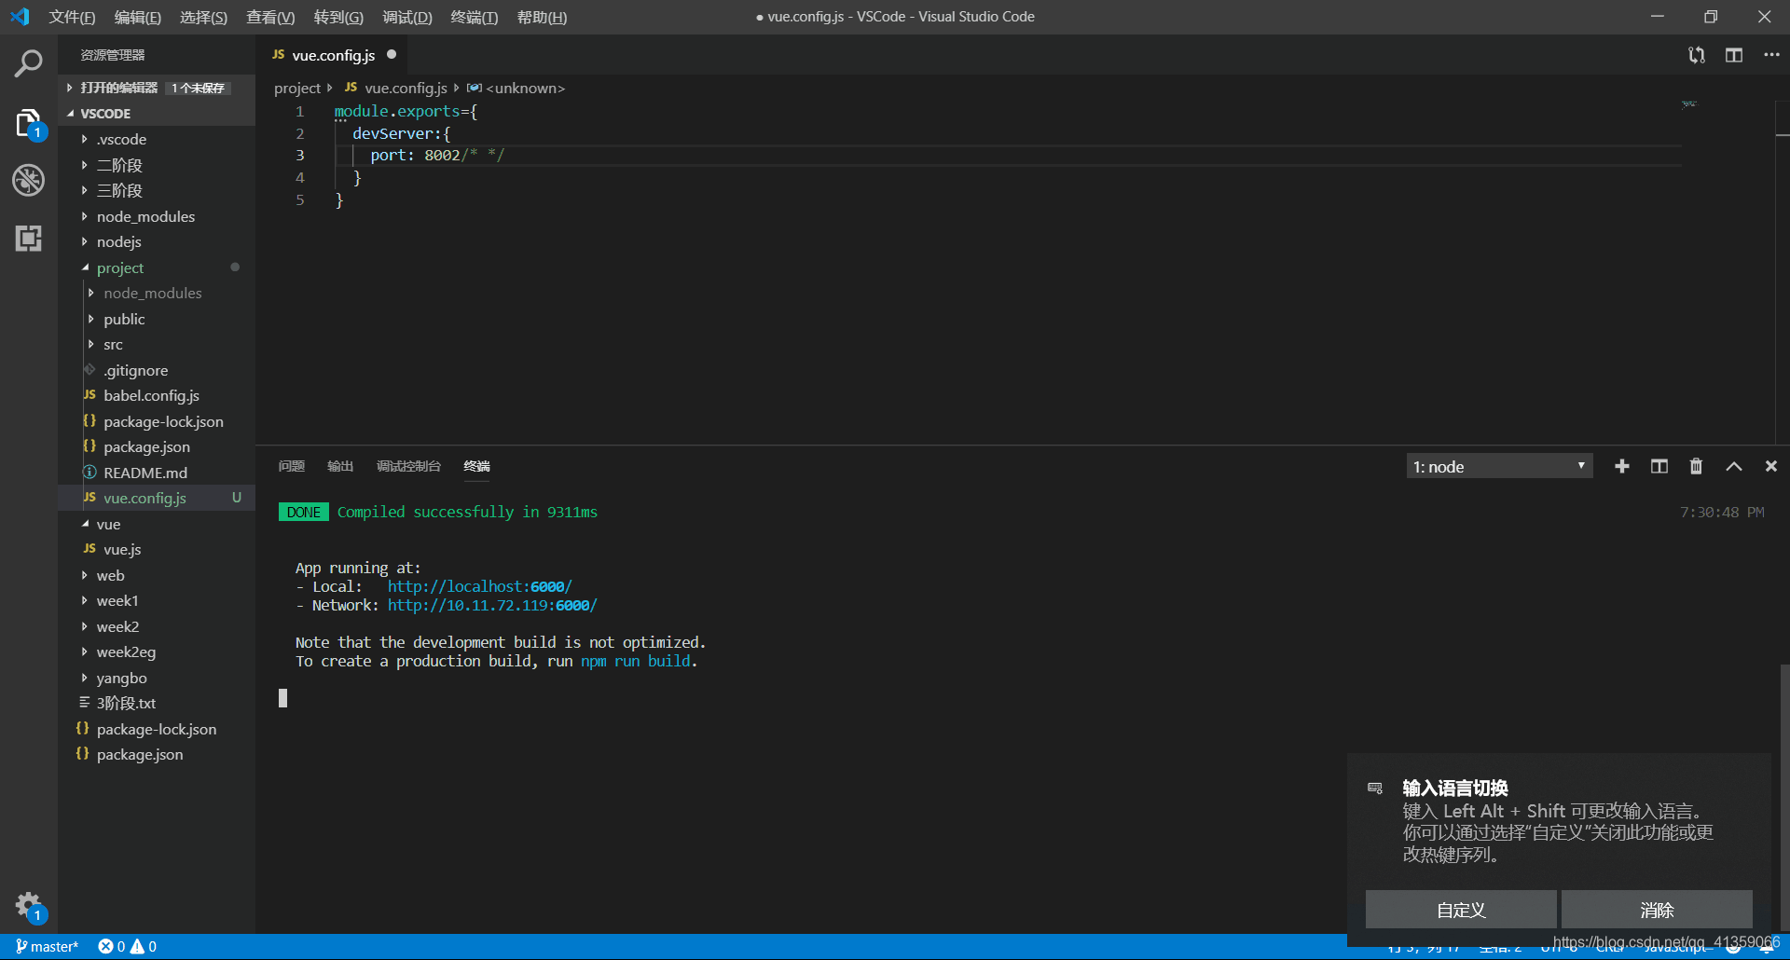Open the 选择(S) menu
Screen dimensions: 1790x960
tap(203, 17)
